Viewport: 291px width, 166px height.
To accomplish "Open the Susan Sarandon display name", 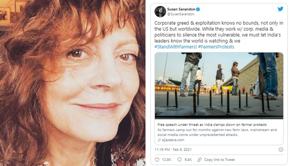I will pos(180,9).
